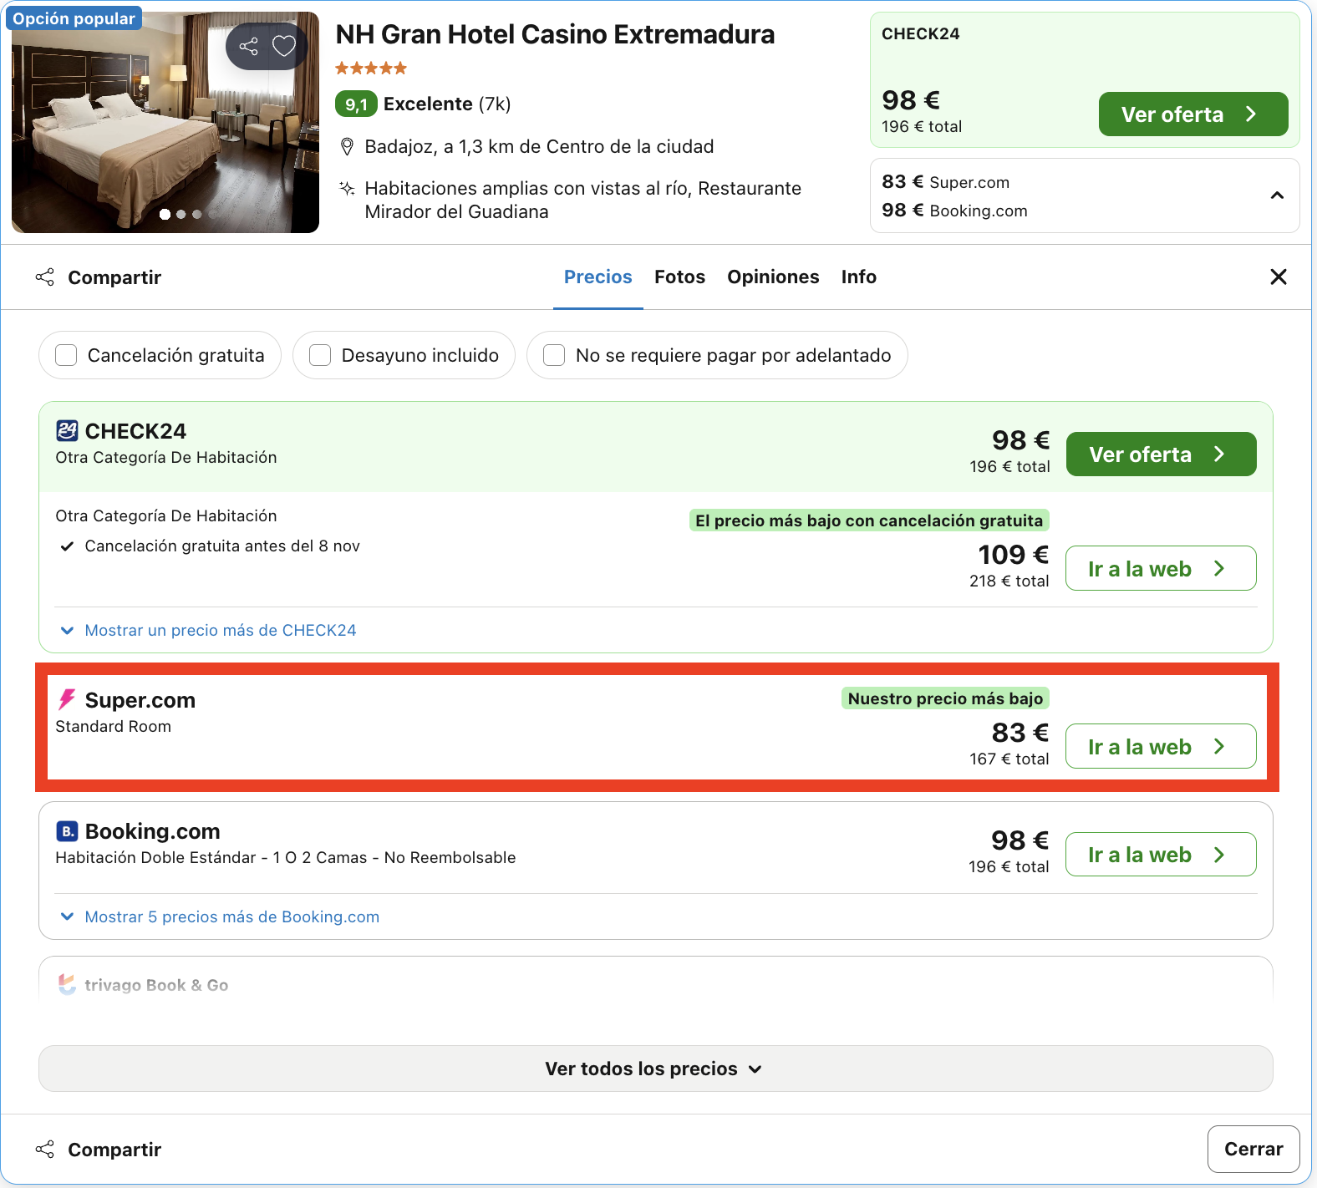Open the Info tab
This screenshot has width=1317, height=1188.
pyautogui.click(x=859, y=277)
